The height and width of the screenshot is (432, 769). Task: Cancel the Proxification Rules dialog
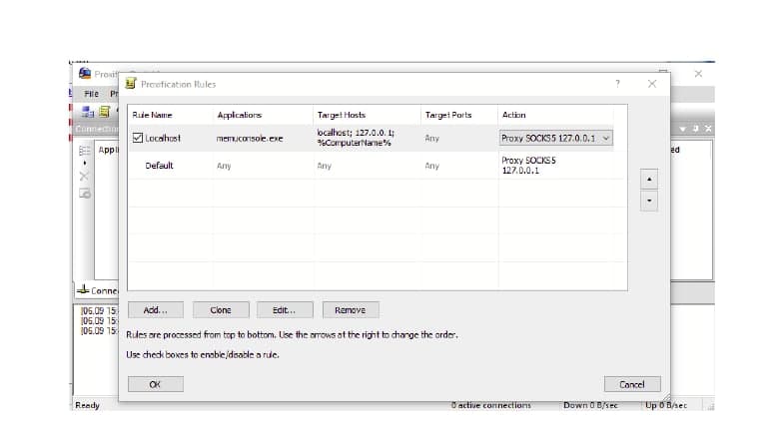[x=632, y=384]
